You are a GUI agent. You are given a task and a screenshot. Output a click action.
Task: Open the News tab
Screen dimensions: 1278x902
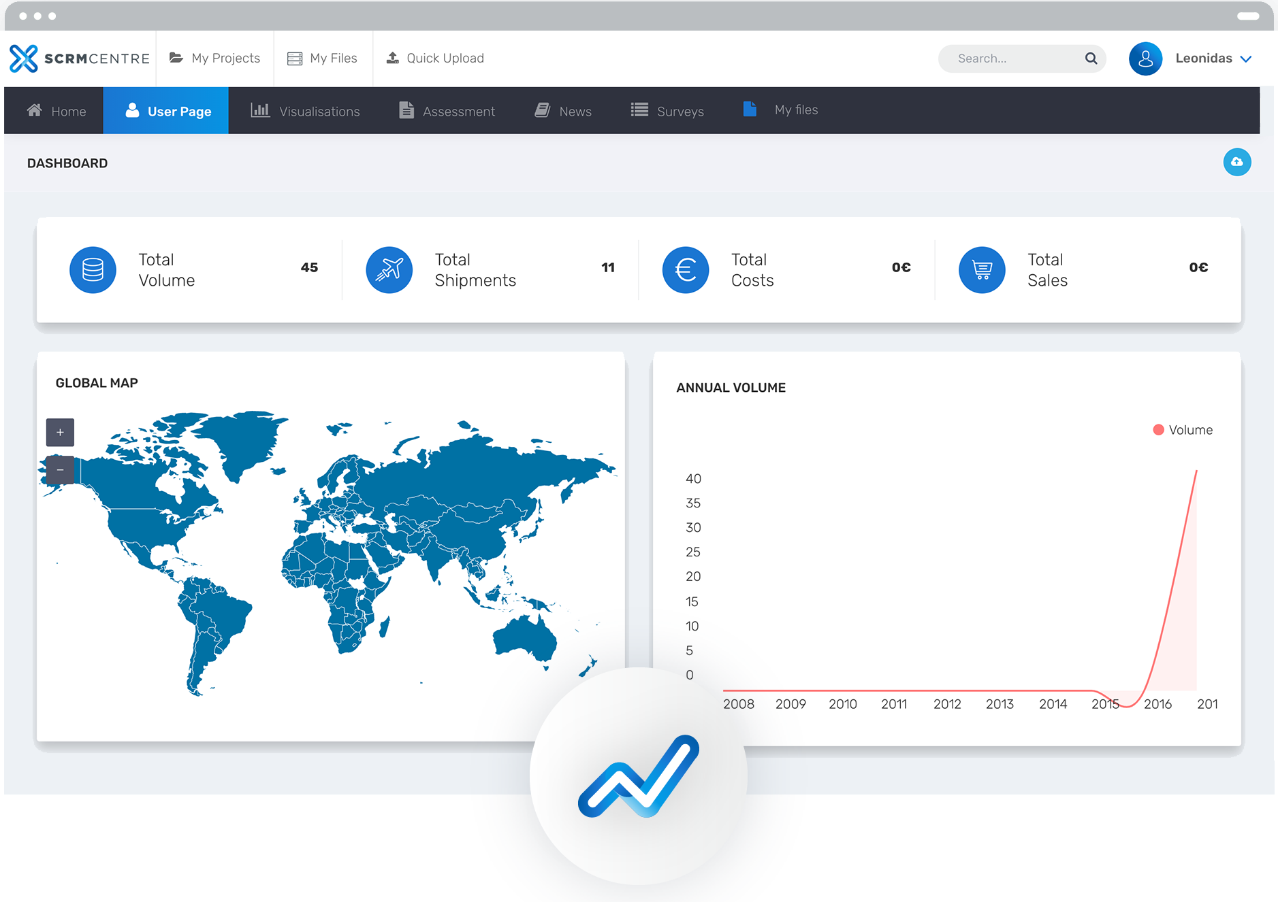563,111
